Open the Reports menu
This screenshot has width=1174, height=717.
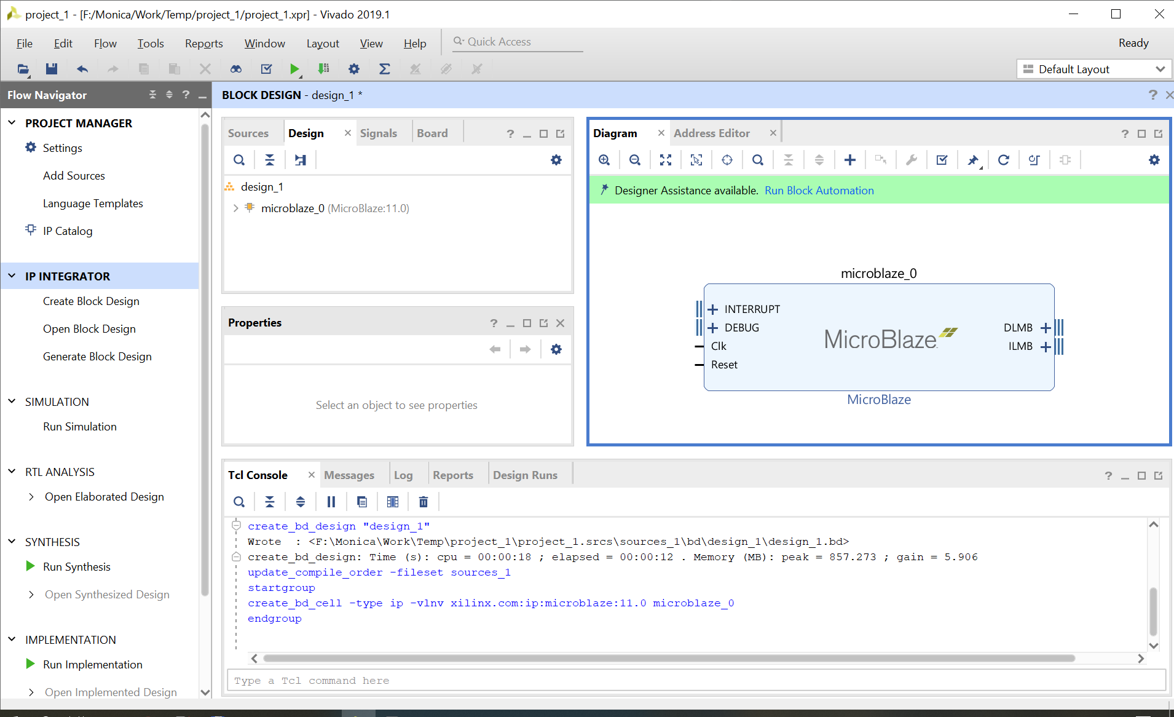(204, 43)
